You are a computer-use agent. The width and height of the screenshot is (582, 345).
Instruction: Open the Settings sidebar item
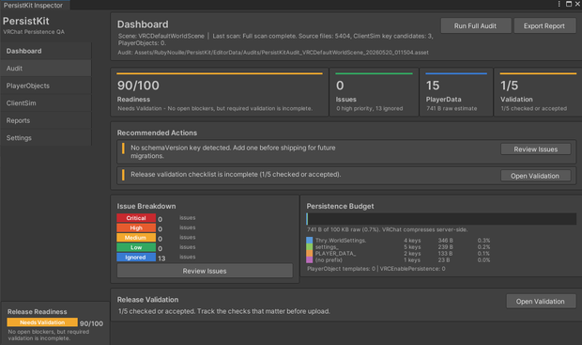[46, 138]
